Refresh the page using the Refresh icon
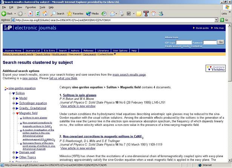This screenshot has width=232, height=168. click(x=38, y=14)
